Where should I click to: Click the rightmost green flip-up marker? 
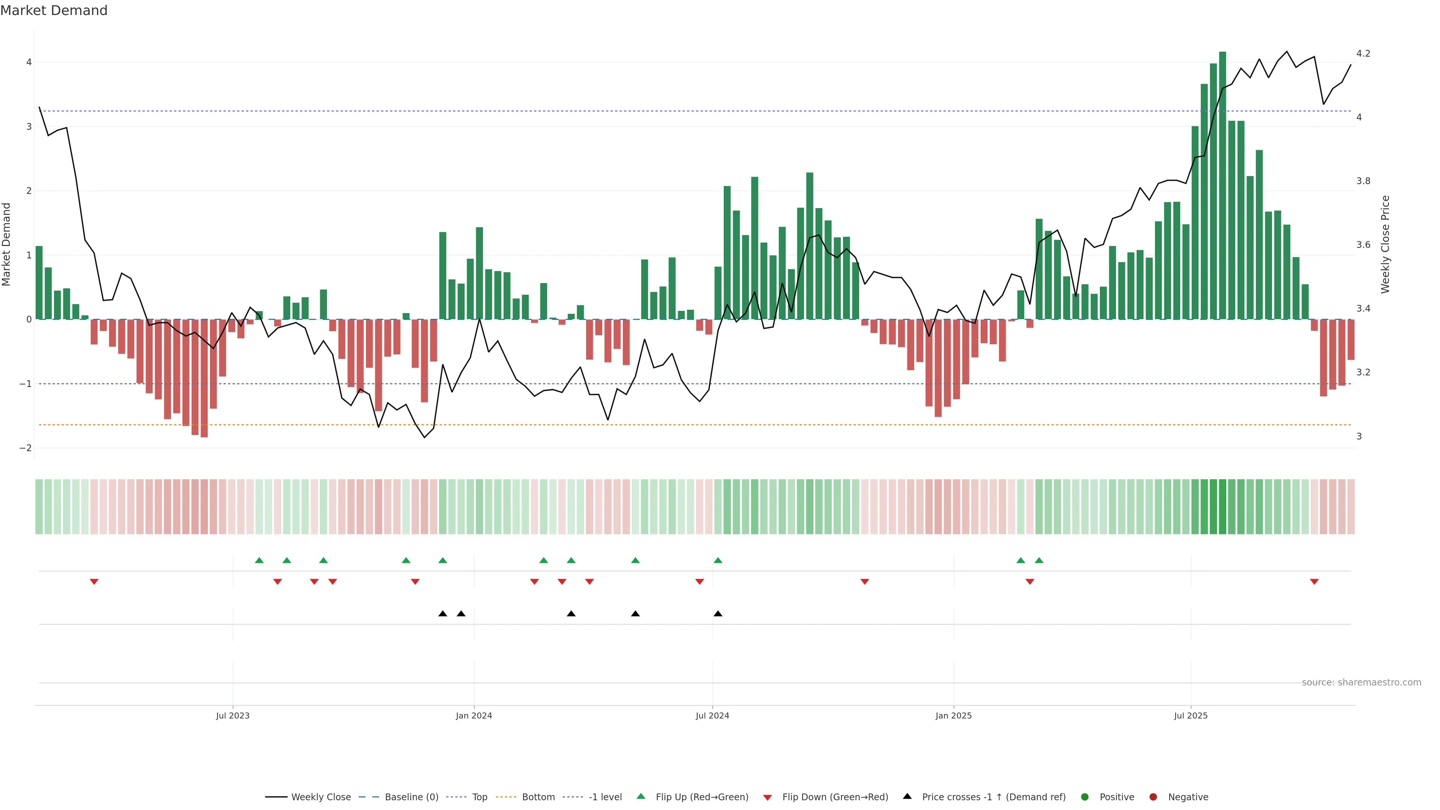[1039, 560]
